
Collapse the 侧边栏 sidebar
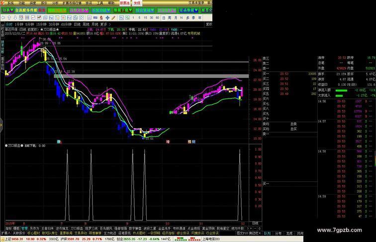pos(255,233)
